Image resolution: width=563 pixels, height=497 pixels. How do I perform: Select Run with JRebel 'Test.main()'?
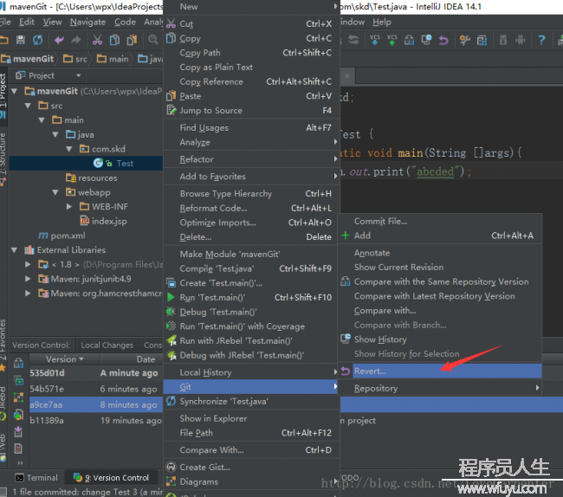(252, 341)
